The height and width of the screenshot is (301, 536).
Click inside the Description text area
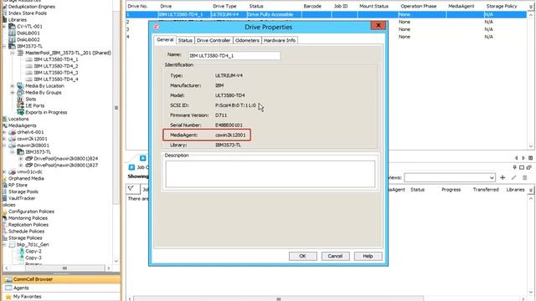click(x=270, y=174)
